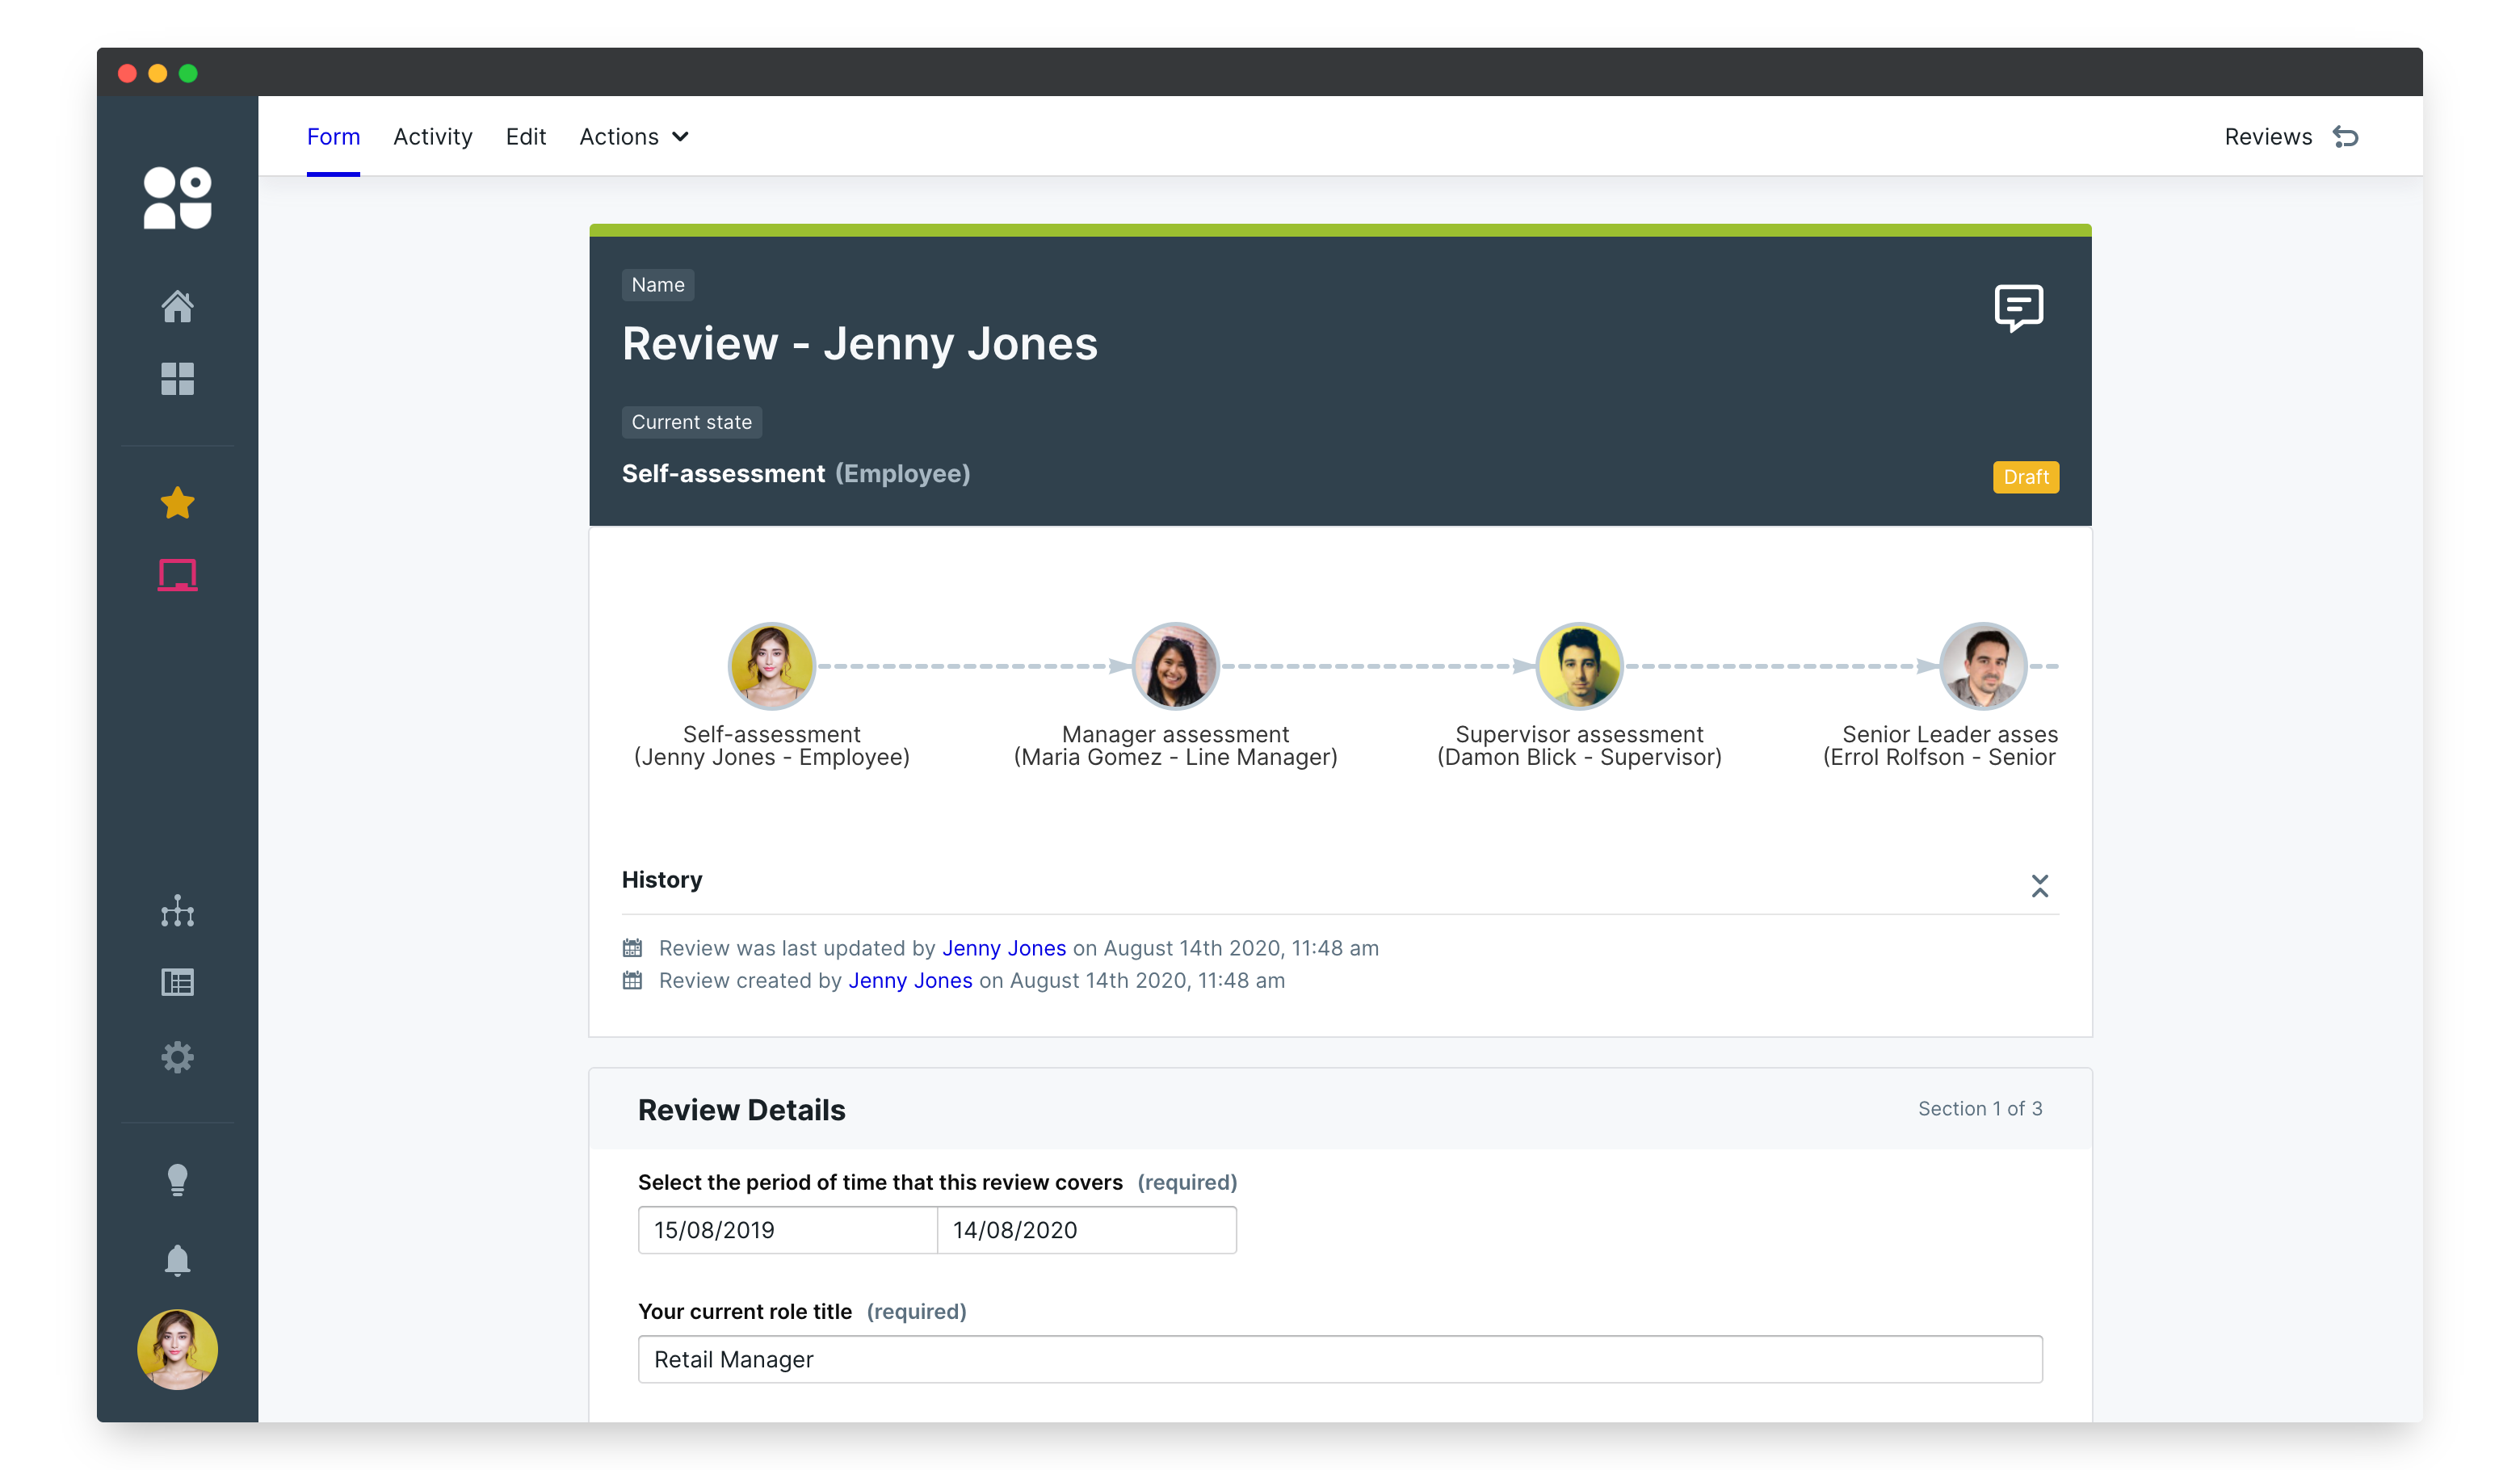Open the notifications bell icon
This screenshot has height=1470, width=2520.
coord(177,1260)
